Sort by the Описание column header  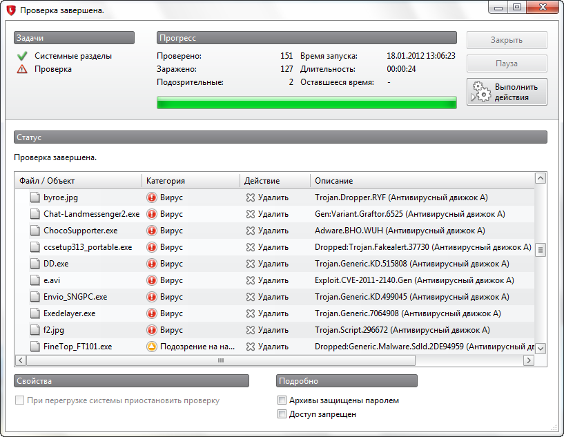[x=422, y=181]
